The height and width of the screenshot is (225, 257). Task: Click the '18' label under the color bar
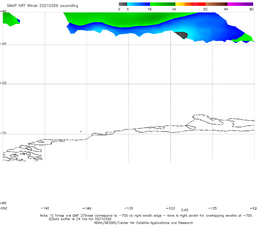click(x=149, y=9)
